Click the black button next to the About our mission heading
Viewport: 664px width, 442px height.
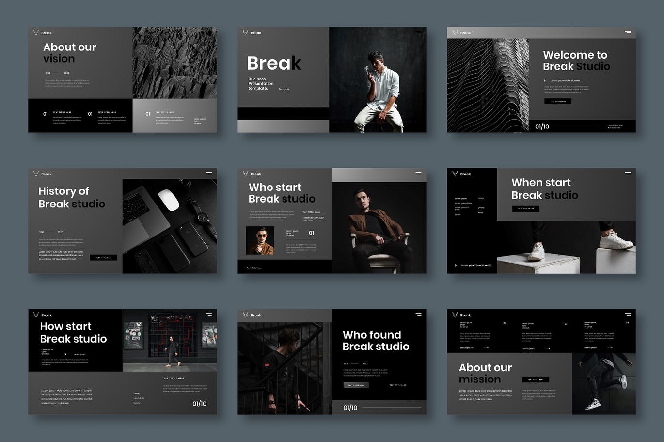[x=535, y=379]
